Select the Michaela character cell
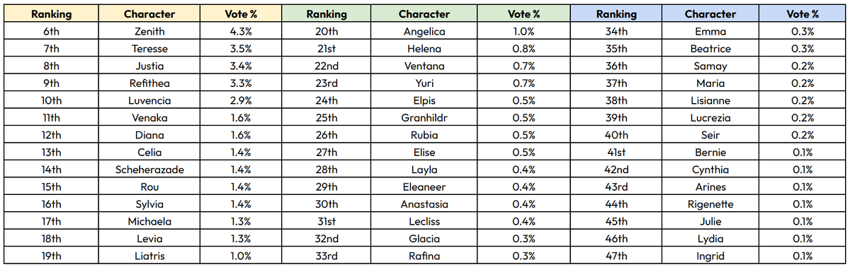The height and width of the screenshot is (267, 850). (149, 221)
